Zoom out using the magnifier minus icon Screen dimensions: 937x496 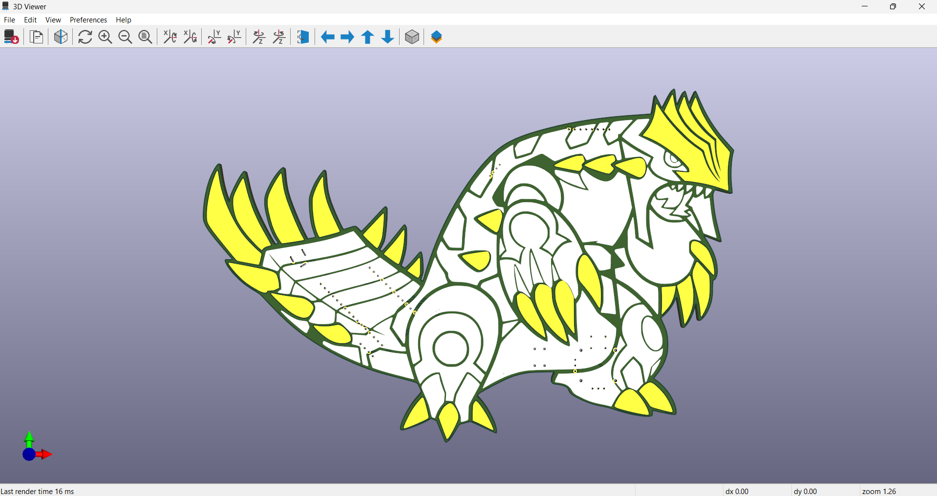[125, 37]
